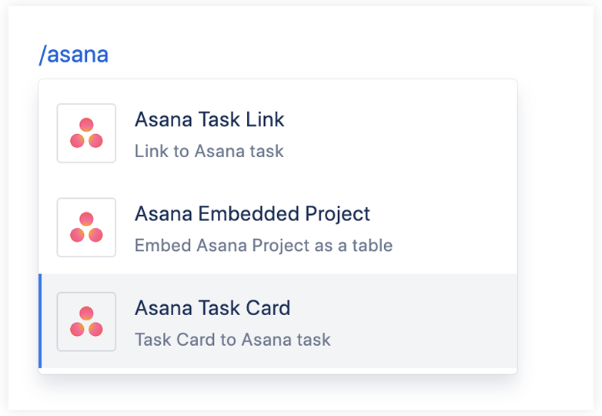602x416 pixels.
Task: Select the Asana Task Link option
Action: coord(277,133)
